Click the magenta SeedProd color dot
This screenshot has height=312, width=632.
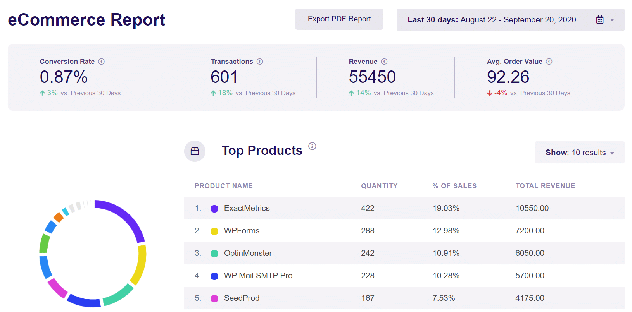tap(214, 298)
